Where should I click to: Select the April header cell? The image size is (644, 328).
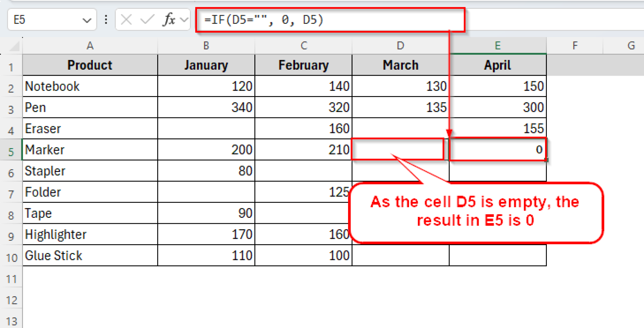[x=498, y=65]
